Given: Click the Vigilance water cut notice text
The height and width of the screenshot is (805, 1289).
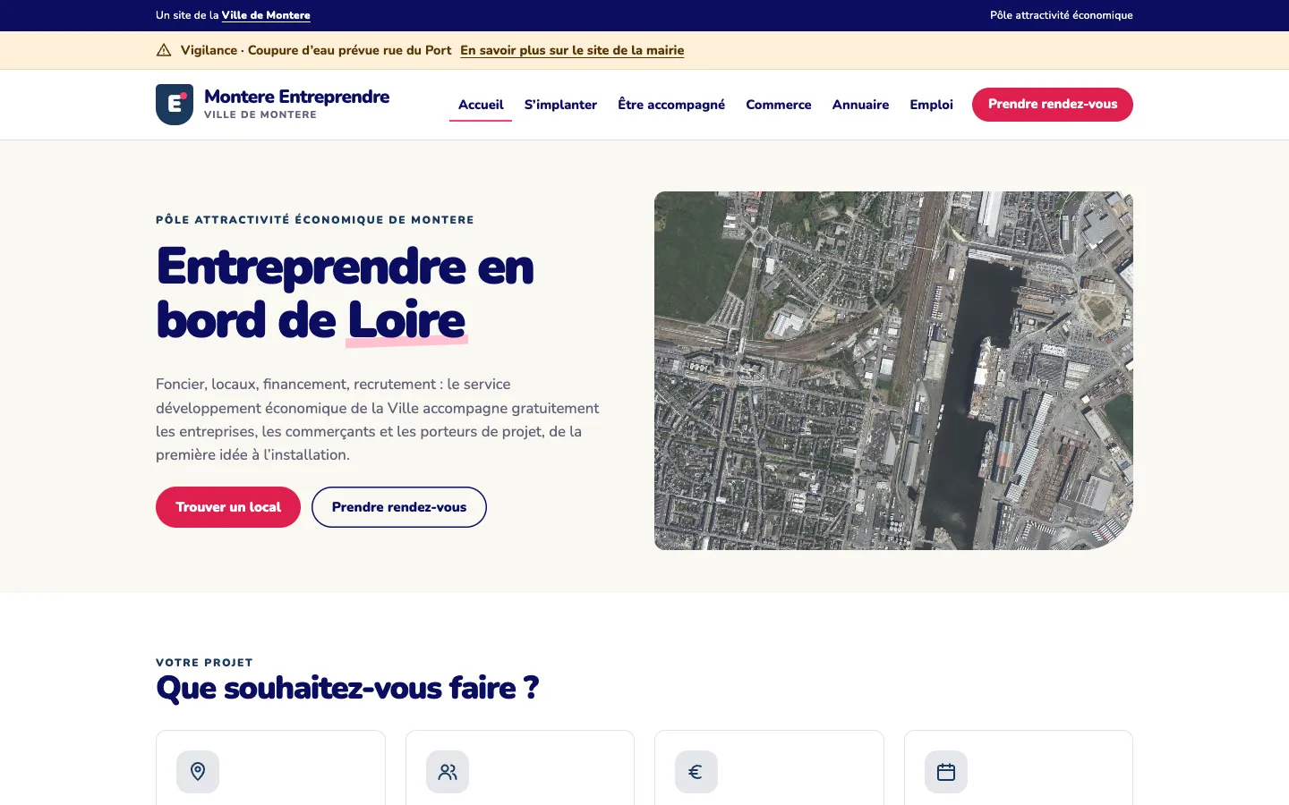Looking at the screenshot, I should (316, 50).
